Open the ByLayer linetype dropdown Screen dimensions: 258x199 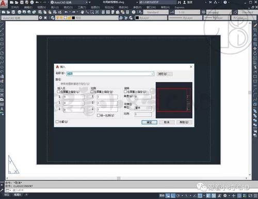tap(185, 18)
